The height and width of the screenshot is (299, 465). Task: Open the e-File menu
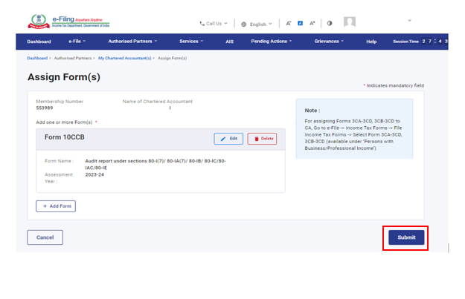click(77, 42)
